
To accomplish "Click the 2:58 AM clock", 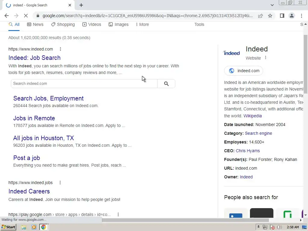I will pyautogui.click(x=293, y=227).
